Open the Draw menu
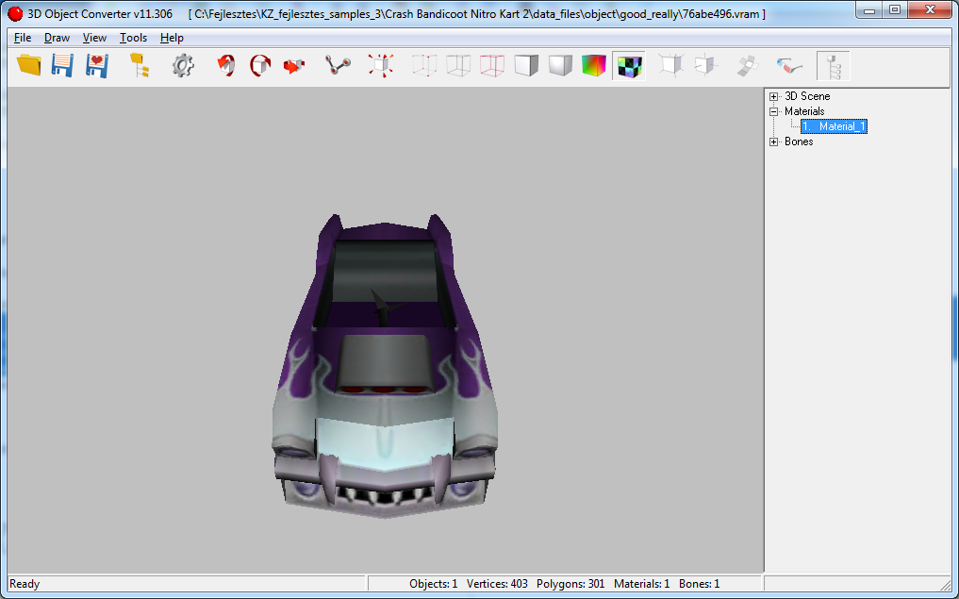 pos(57,38)
